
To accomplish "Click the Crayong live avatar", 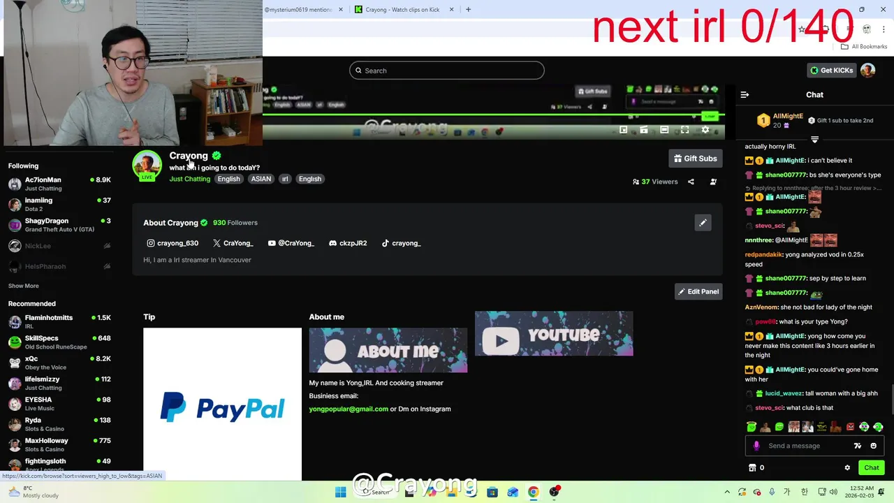I will pyautogui.click(x=147, y=165).
